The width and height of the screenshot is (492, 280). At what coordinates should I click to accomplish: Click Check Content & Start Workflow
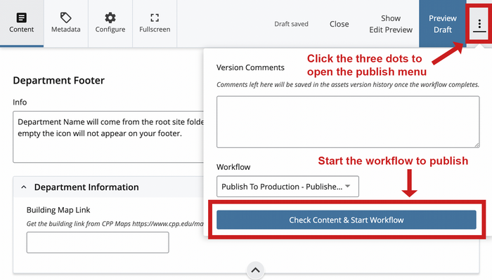(346, 220)
